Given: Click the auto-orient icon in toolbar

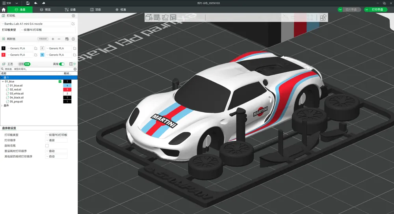Looking at the screenshot, I should (x=165, y=17).
